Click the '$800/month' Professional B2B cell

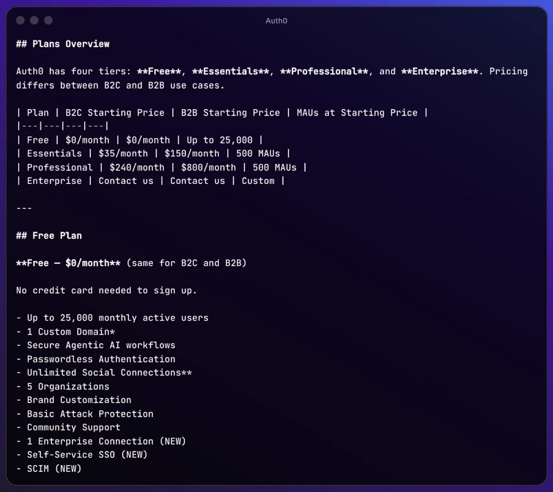pos(208,168)
